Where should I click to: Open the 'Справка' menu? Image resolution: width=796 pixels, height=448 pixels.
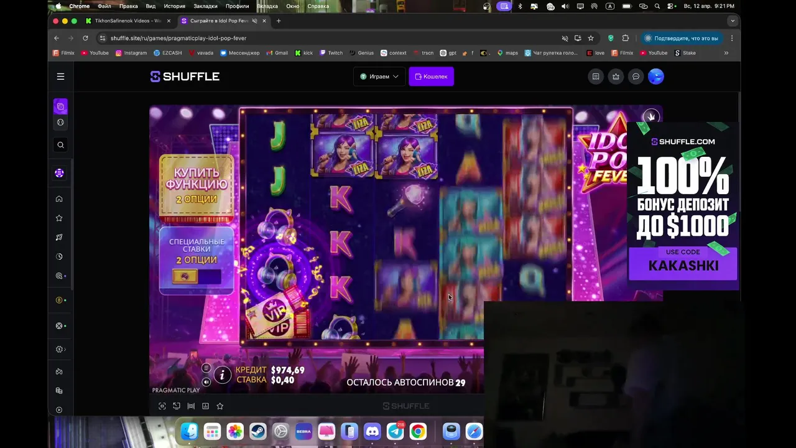pos(318,6)
